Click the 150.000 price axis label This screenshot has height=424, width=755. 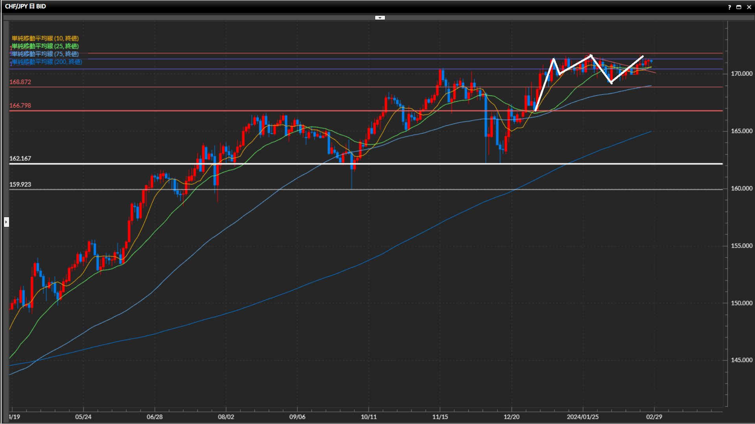tap(741, 303)
